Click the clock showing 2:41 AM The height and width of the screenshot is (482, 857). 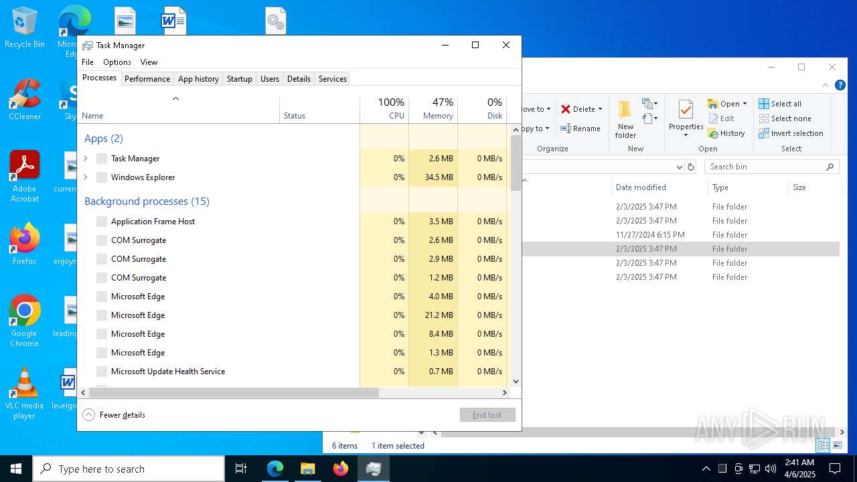point(799,469)
